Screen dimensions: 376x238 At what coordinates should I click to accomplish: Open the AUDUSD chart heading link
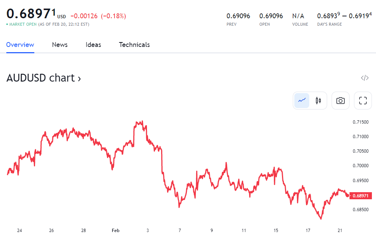pyautogui.click(x=44, y=78)
